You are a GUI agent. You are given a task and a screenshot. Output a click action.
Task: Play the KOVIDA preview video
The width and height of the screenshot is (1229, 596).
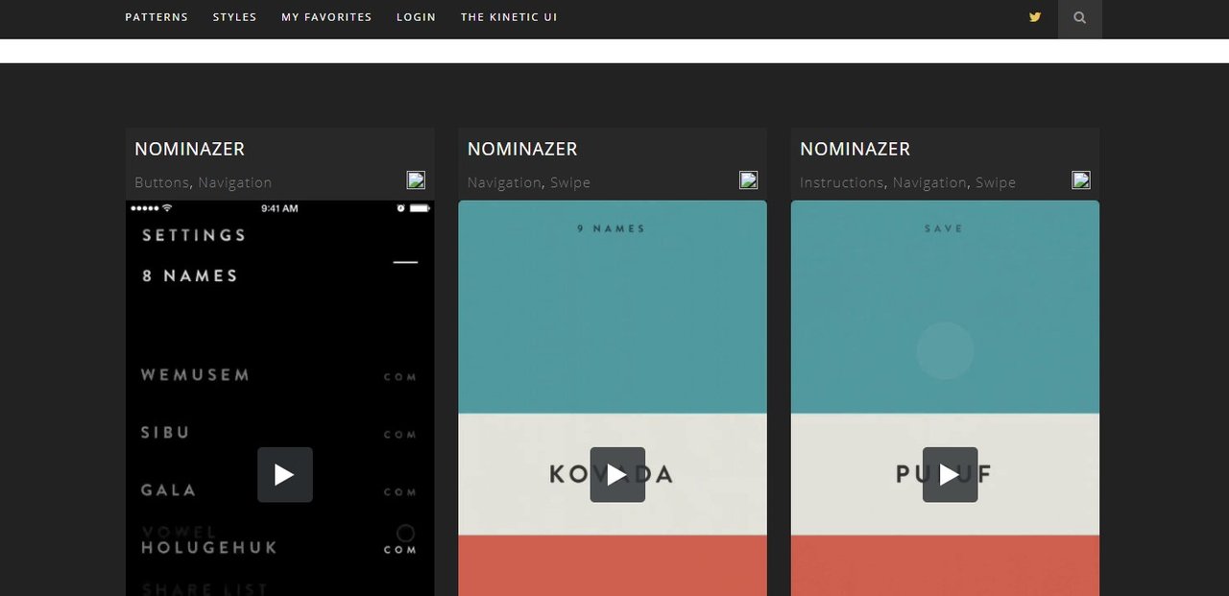pyautogui.click(x=616, y=474)
